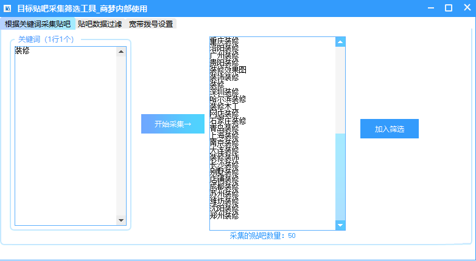
Task: Start collecting with the 开始采集→ button
Action: point(173,124)
